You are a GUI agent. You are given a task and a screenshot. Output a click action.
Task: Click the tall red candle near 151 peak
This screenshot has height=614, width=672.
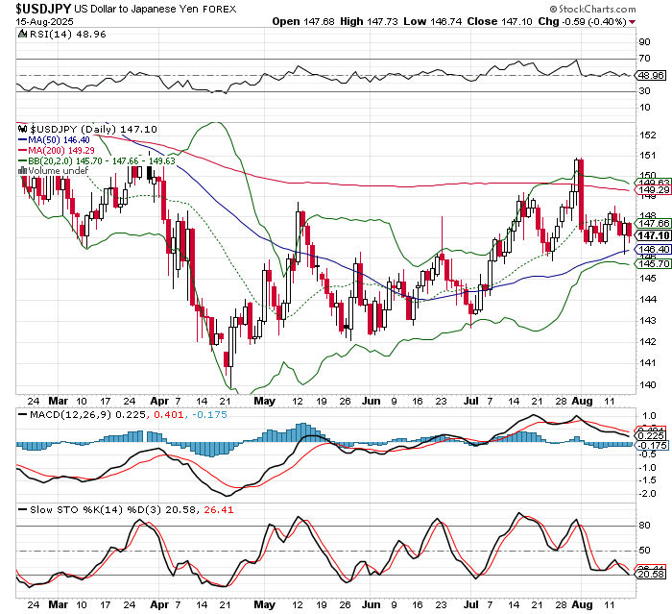[x=581, y=187]
